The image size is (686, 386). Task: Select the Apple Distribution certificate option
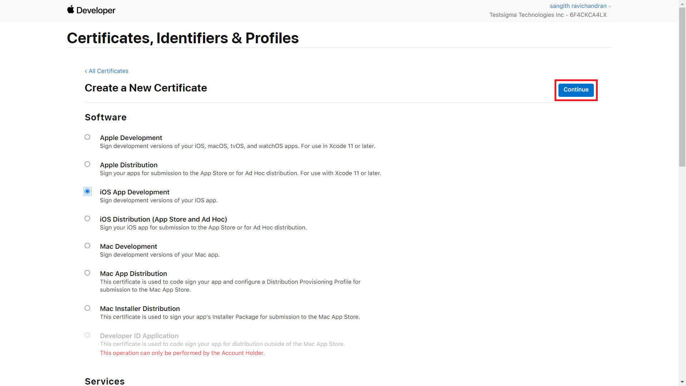[x=87, y=164]
